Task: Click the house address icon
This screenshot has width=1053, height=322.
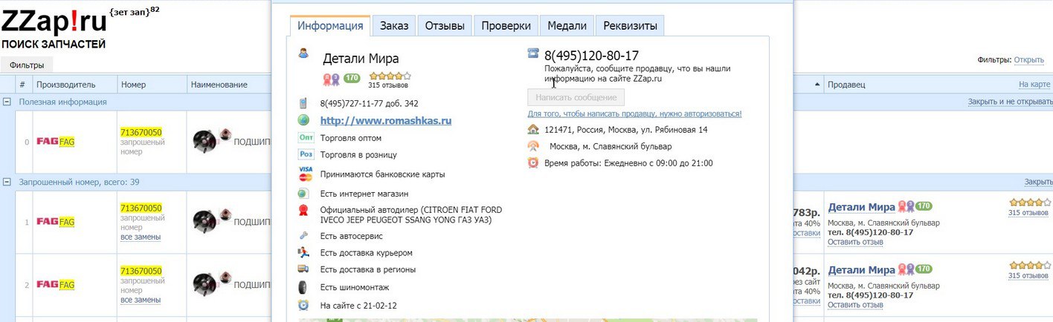Action: [x=533, y=129]
